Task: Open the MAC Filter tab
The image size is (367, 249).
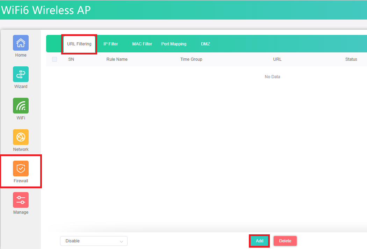Action: coord(142,44)
